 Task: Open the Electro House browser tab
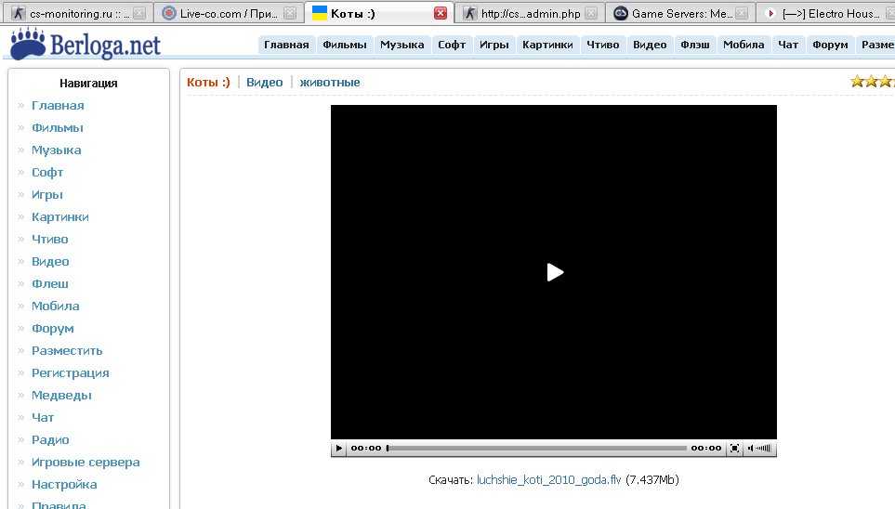(827, 13)
